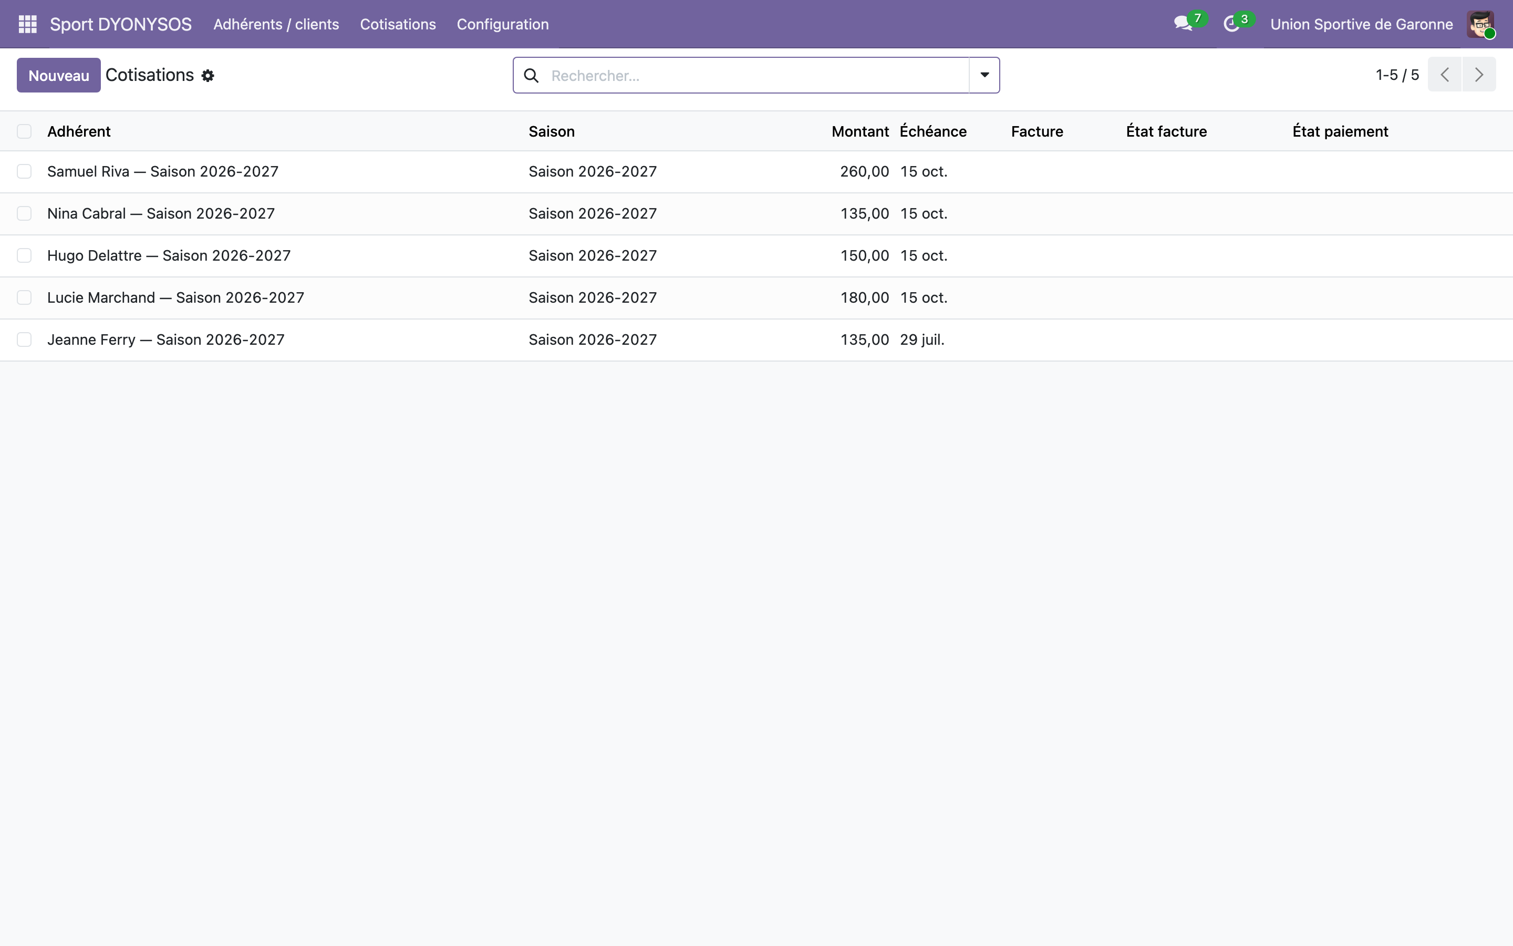Click Samuel Riva's 15 oct. due date
Screen dimensions: 1513x946
(x=924, y=171)
